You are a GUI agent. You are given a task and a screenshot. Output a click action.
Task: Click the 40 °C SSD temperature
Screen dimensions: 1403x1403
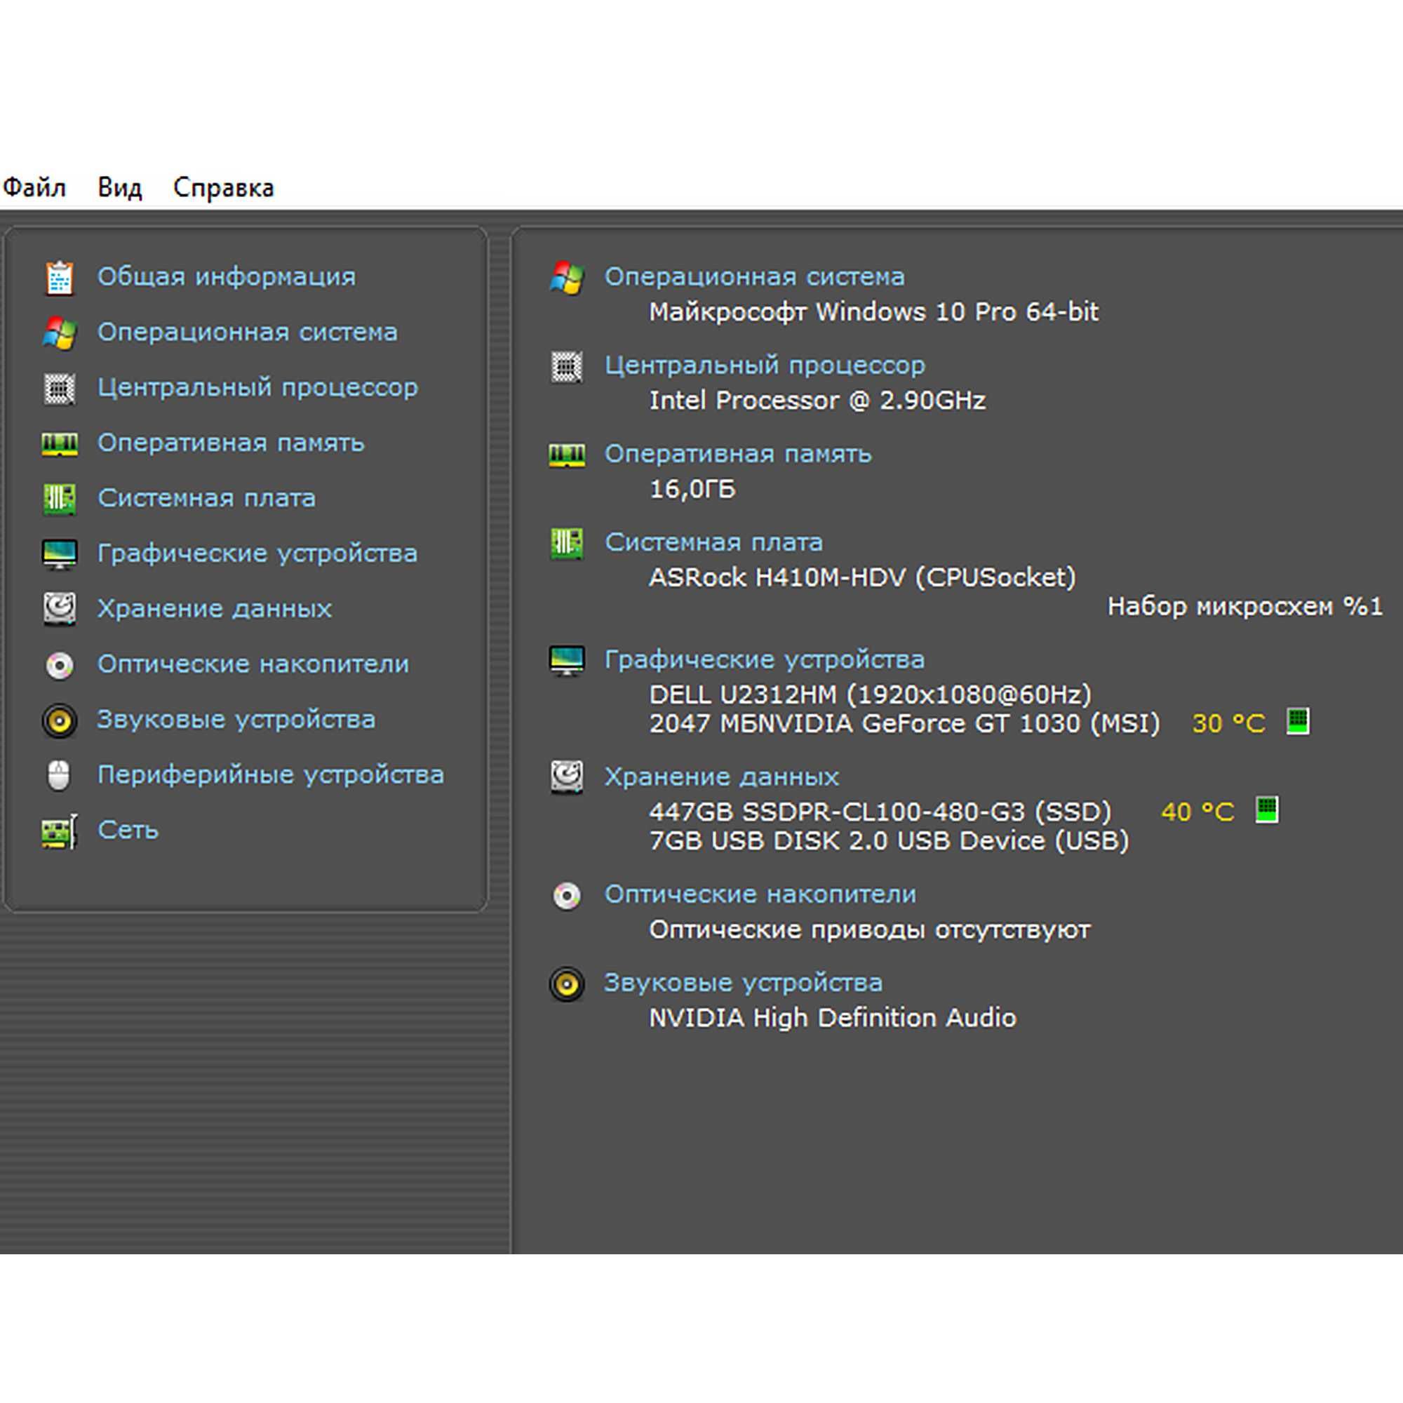point(1197,812)
